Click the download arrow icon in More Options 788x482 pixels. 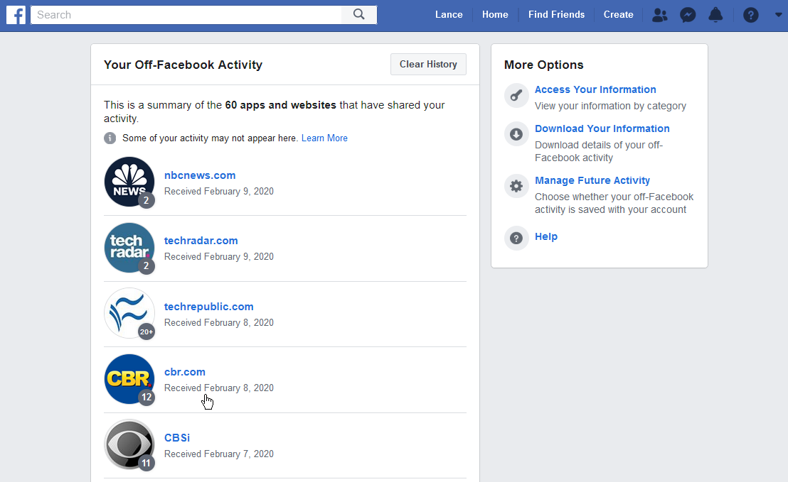tap(516, 134)
